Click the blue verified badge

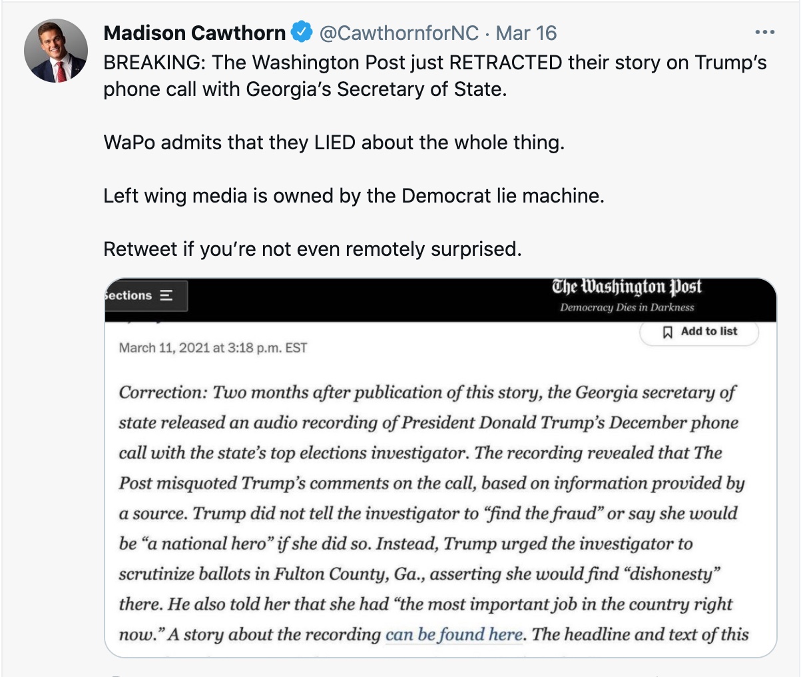(303, 32)
